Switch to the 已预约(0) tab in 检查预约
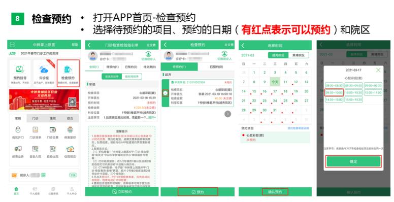Viewport: 394px width, 202px height. pos(216,66)
